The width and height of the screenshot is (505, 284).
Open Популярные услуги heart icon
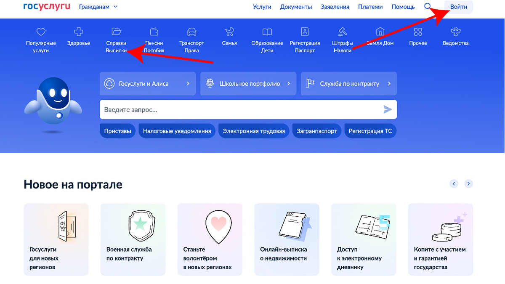pos(41,32)
